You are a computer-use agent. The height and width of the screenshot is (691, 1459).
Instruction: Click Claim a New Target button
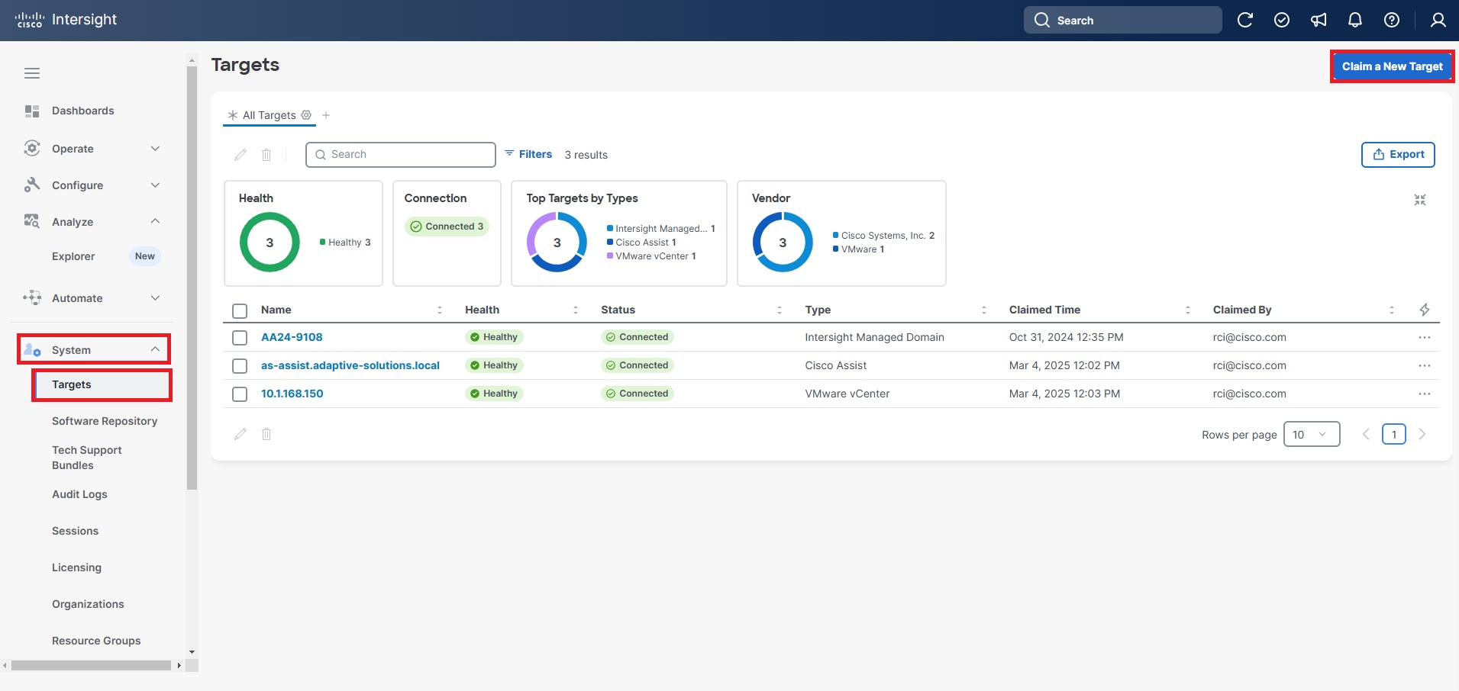tap(1393, 66)
